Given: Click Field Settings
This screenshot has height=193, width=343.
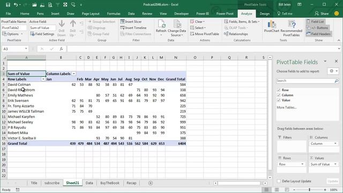Looking at the screenshot, I should pyautogui.click(x=42, y=34).
